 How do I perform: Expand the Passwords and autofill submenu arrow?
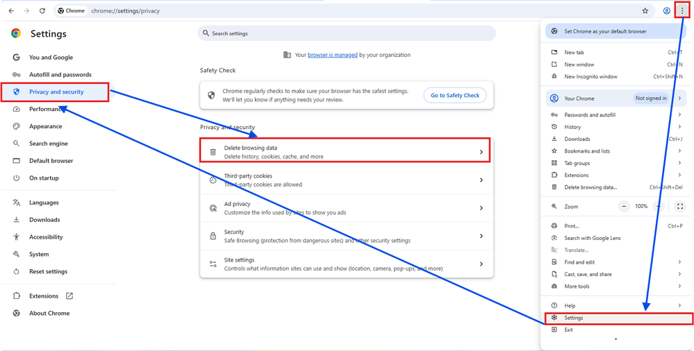pyautogui.click(x=679, y=115)
